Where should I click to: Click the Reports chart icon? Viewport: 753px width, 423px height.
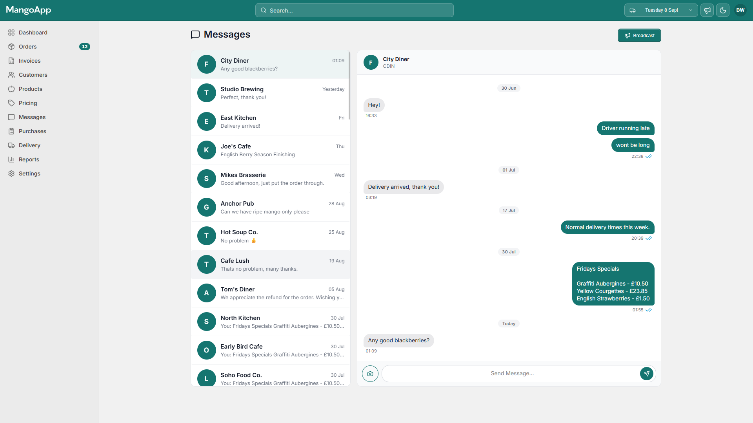click(x=11, y=159)
